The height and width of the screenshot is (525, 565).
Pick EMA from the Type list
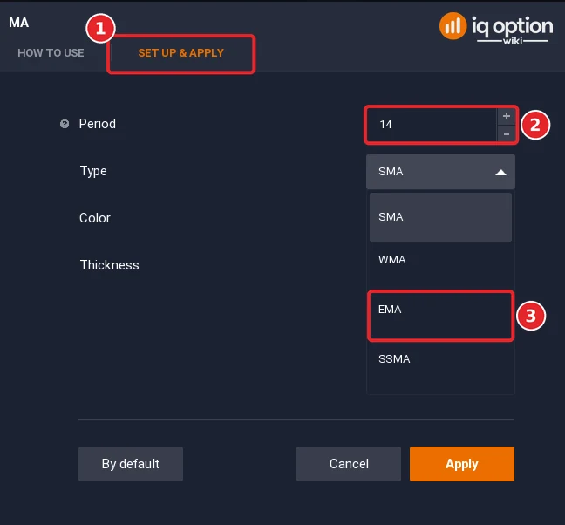pyautogui.click(x=440, y=316)
